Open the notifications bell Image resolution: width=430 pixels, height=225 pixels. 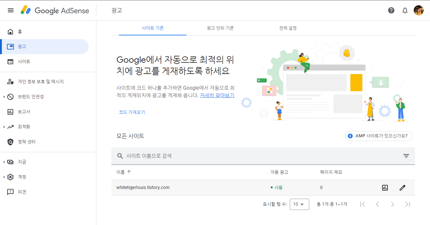coord(405,10)
